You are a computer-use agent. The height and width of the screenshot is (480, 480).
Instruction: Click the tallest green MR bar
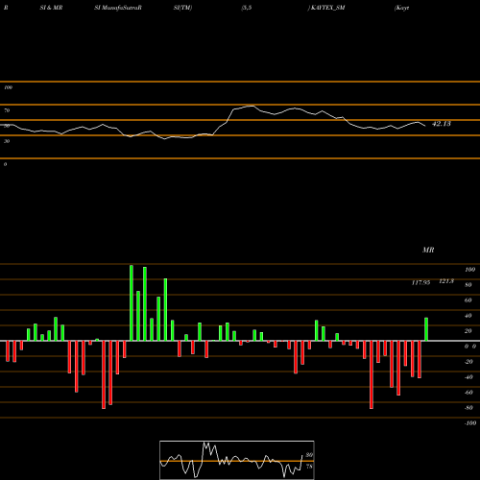point(132,302)
